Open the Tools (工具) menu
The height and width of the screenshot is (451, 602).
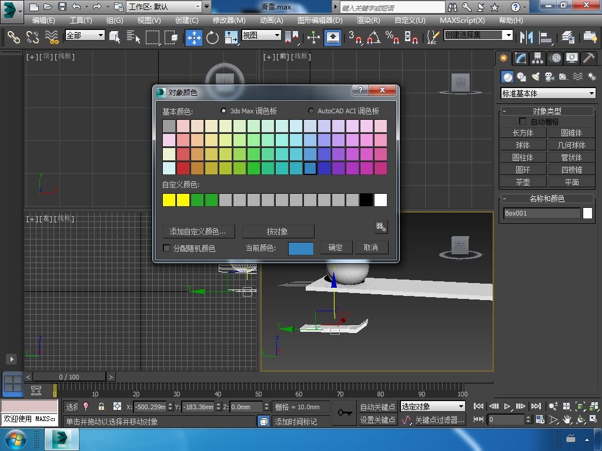pyautogui.click(x=81, y=21)
